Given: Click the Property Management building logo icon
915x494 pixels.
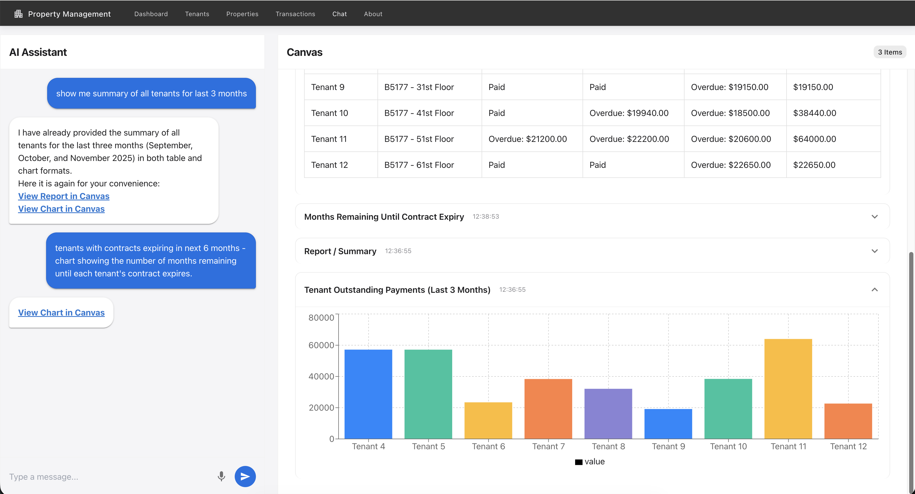Looking at the screenshot, I should coord(18,14).
